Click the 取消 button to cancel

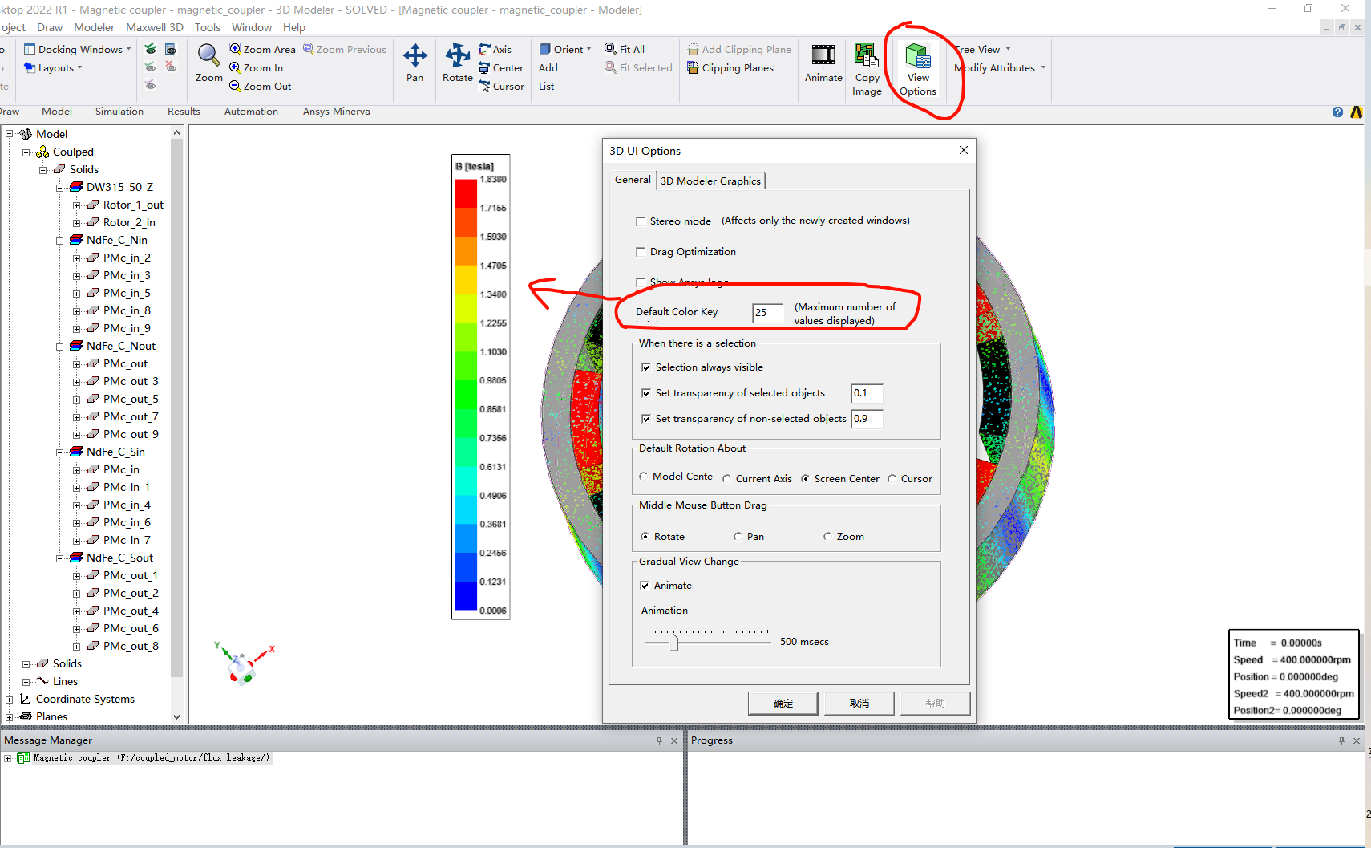(x=859, y=703)
